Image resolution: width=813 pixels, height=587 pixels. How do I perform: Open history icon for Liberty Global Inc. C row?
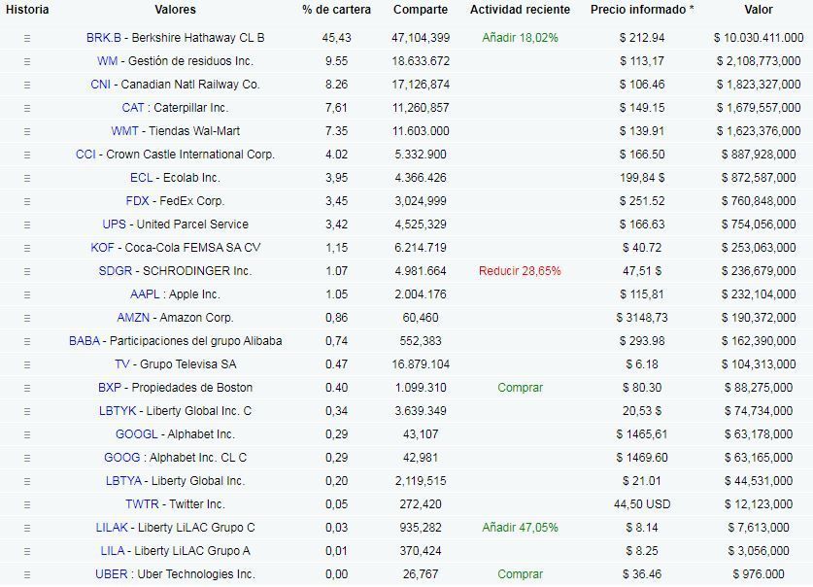click(27, 412)
